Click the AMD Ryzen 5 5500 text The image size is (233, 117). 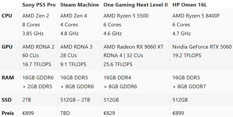click(126, 16)
